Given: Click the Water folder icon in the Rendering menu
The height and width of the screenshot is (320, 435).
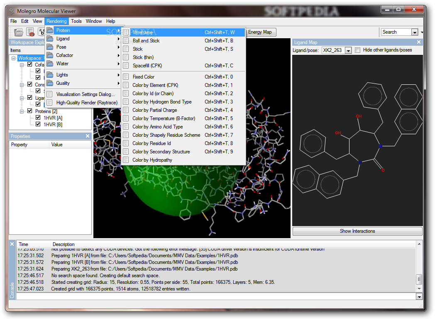Looking at the screenshot, I should pos(50,64).
